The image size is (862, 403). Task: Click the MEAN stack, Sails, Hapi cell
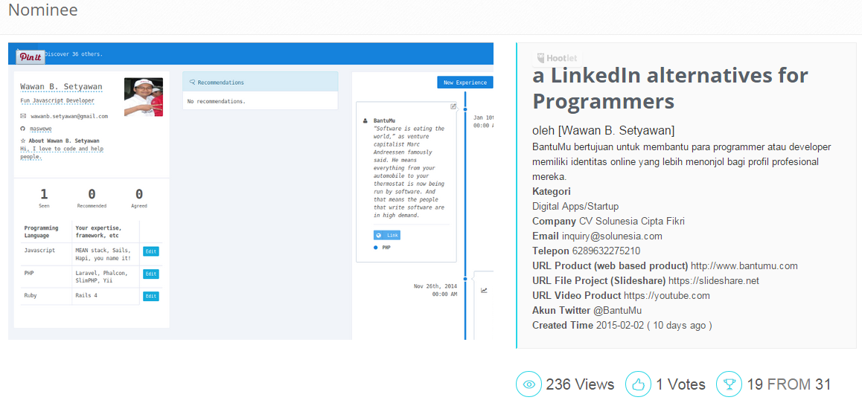[106, 254]
